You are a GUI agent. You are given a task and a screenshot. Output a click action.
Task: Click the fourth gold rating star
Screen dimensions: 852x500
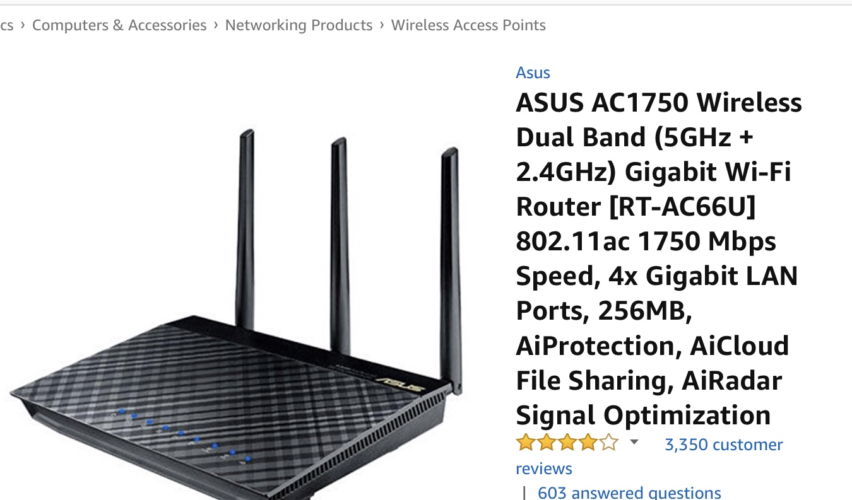click(x=588, y=443)
